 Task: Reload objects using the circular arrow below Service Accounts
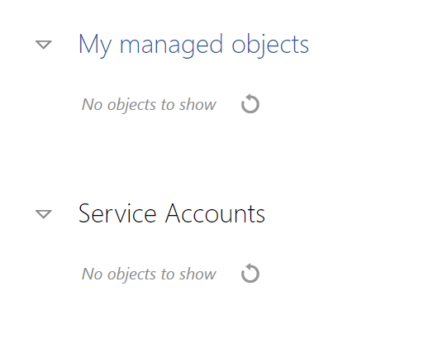tap(250, 273)
